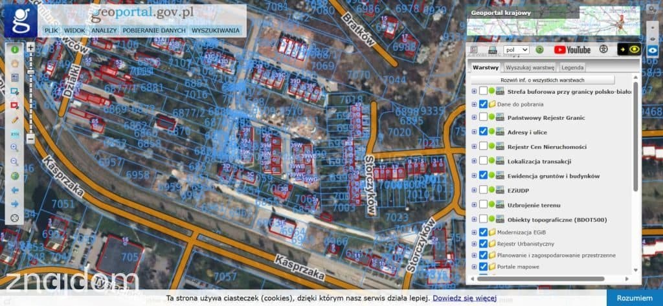663x306 pixels.
Task: Click the WMS icon beside EZiUDP
Action: (x=500, y=190)
